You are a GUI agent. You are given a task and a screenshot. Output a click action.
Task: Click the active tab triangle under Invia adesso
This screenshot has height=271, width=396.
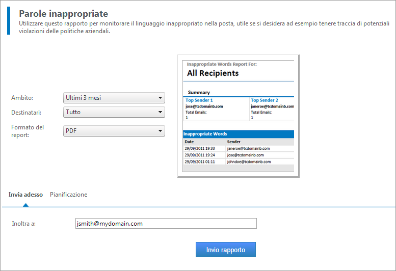25,205
